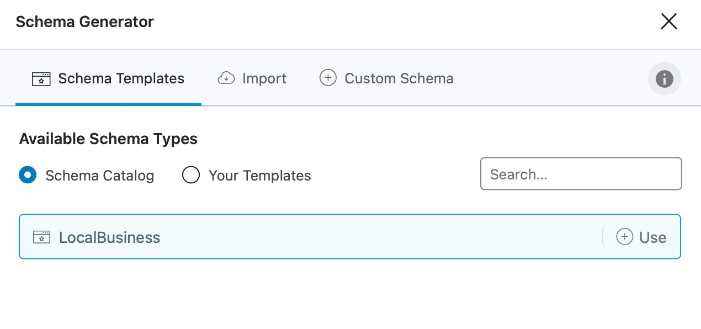
Task: Select the Schema Catalog radio button
Action: [x=28, y=175]
